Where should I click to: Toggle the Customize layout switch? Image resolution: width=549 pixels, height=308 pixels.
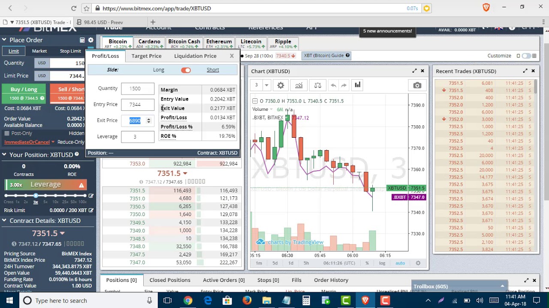coord(525,56)
